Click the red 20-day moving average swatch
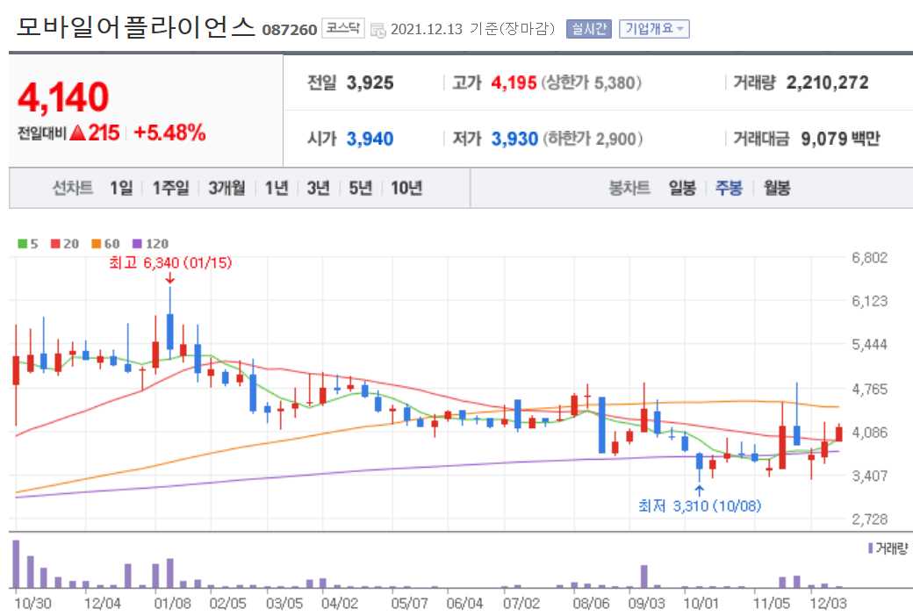Screen dimensions: 913x616 tap(54, 243)
